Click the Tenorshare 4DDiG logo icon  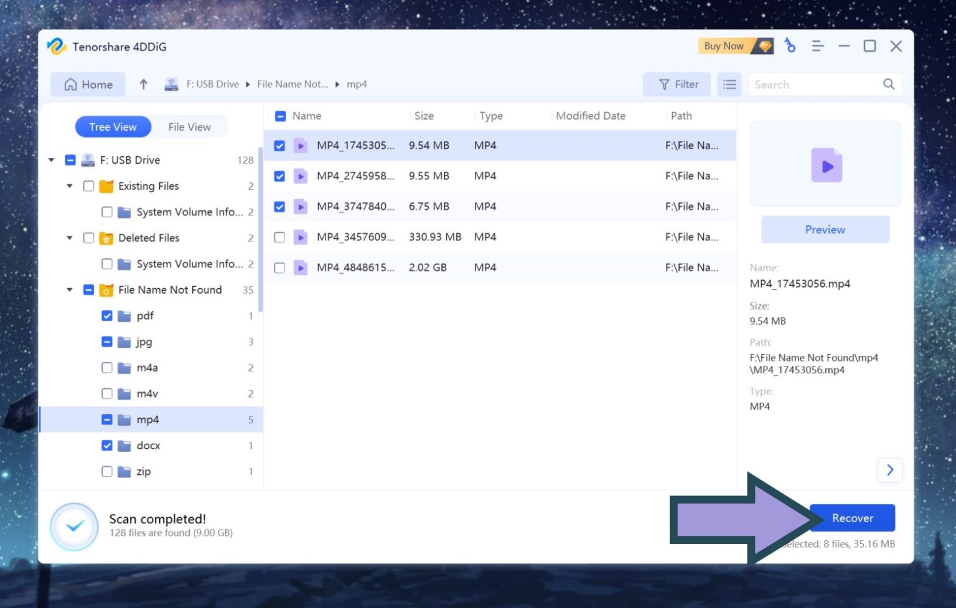pos(57,46)
